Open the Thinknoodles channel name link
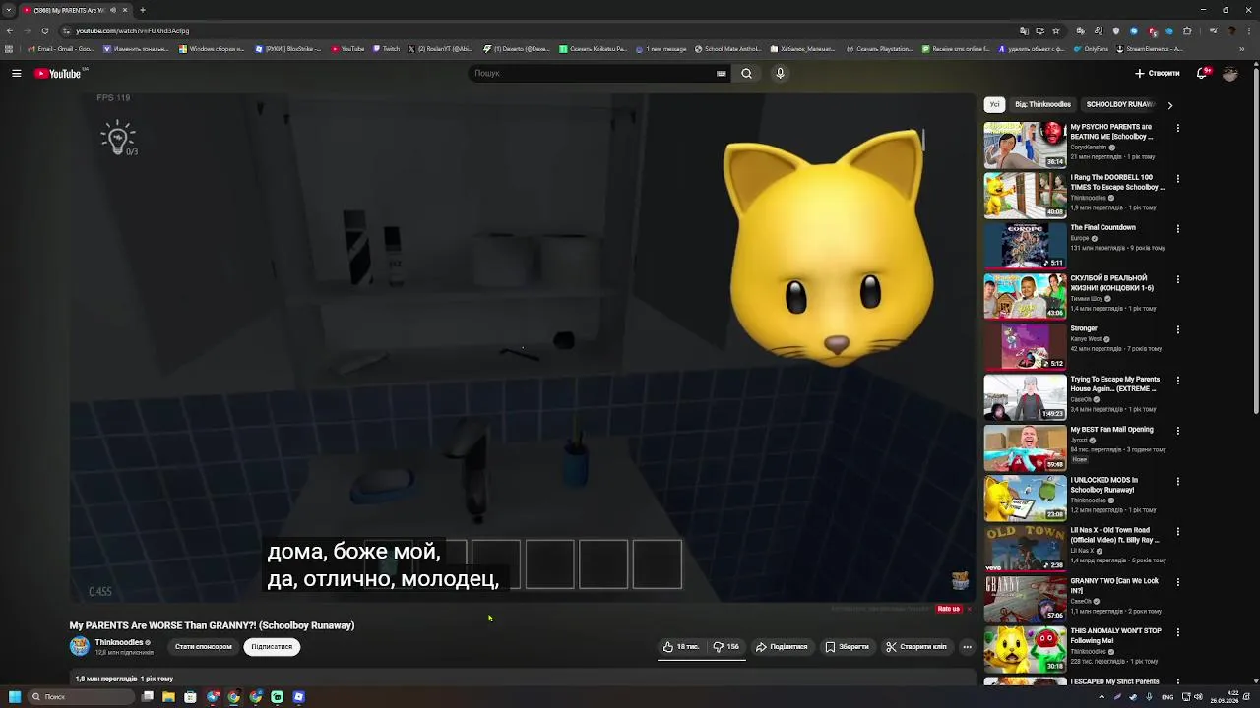 119,642
